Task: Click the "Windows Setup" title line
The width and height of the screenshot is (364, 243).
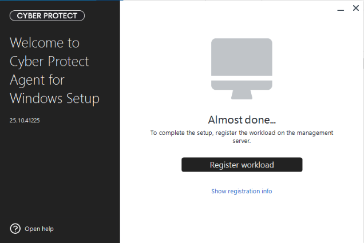Action: (55, 98)
